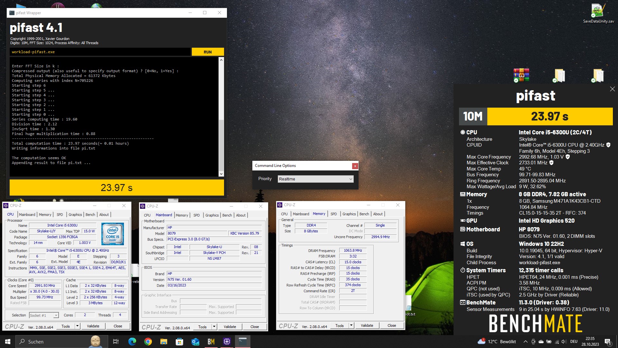Expand the Tools arrow in left CPU-Z
This screenshot has height=348, width=618.
click(77, 326)
